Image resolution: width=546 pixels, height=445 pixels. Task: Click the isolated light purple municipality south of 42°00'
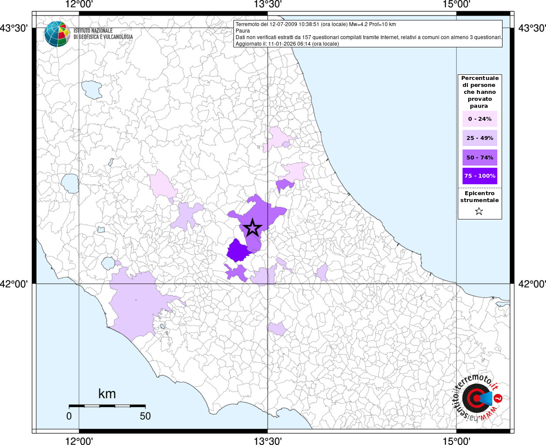tap(277, 328)
